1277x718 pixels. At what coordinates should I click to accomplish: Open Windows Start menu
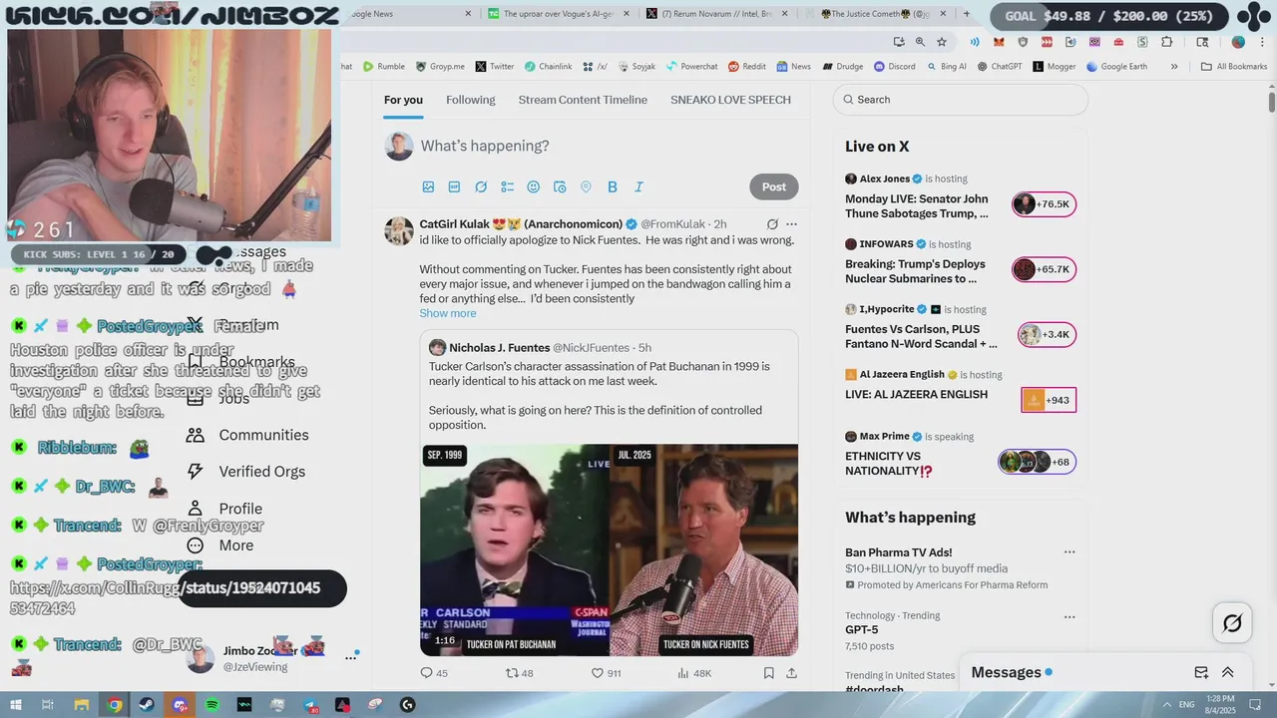click(15, 705)
